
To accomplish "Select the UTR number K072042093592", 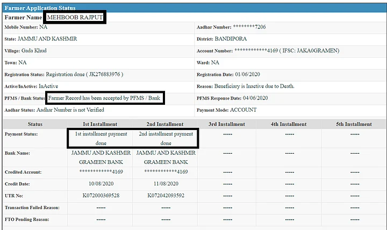I will (166, 195).
